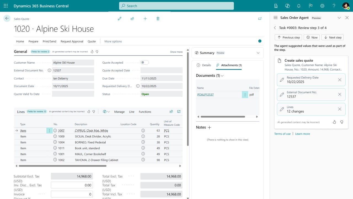
Task: Toggle the Quote Accepted switch
Action: tap(145, 62)
